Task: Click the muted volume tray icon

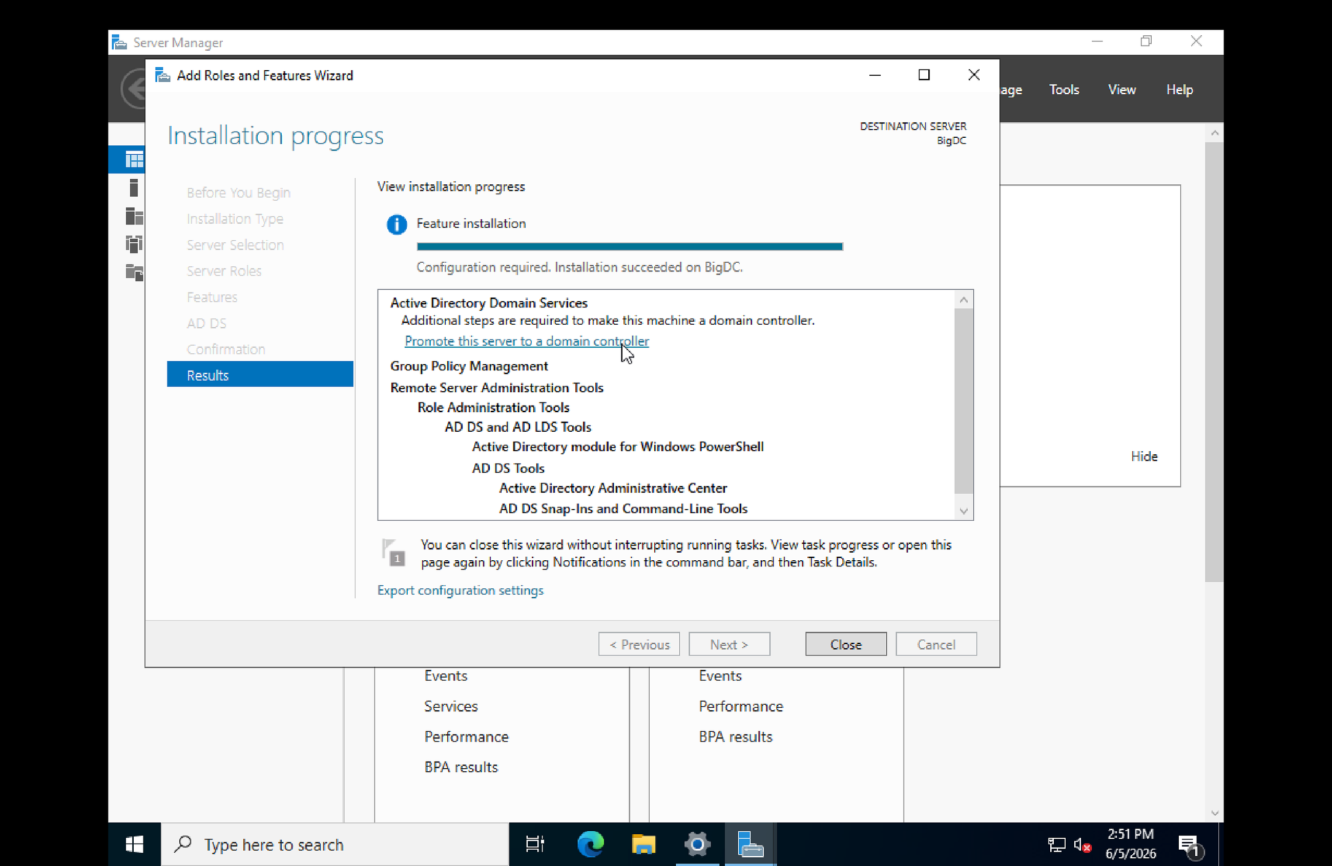Action: [x=1083, y=844]
